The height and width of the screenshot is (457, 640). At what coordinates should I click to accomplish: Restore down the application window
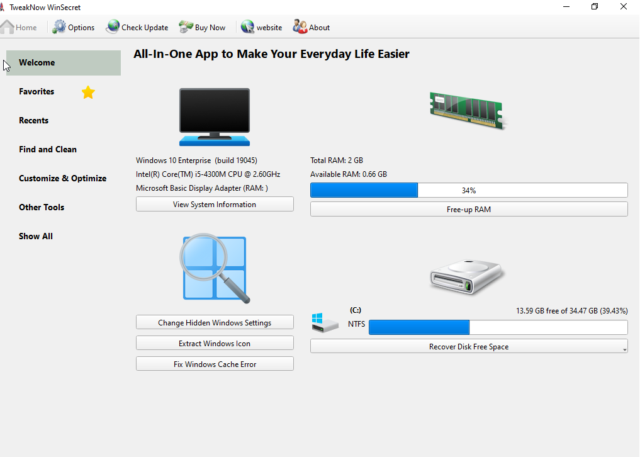tap(595, 6)
